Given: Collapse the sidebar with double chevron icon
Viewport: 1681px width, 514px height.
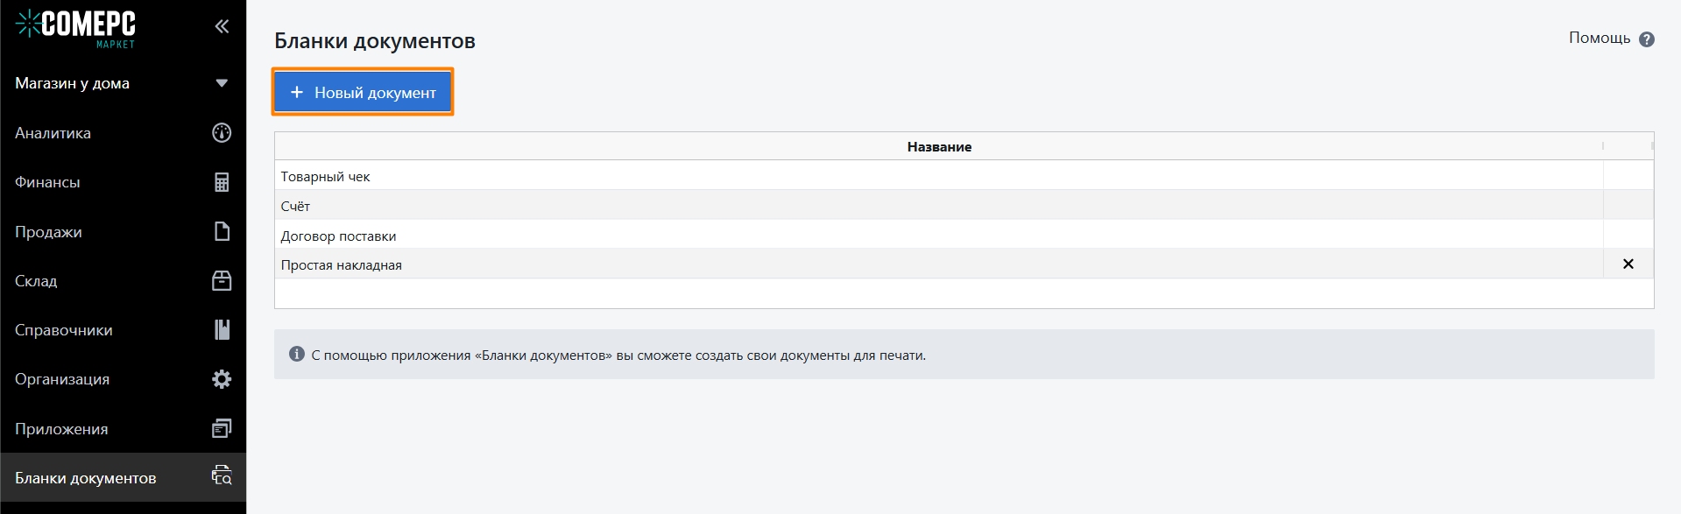Looking at the screenshot, I should point(222,26).
